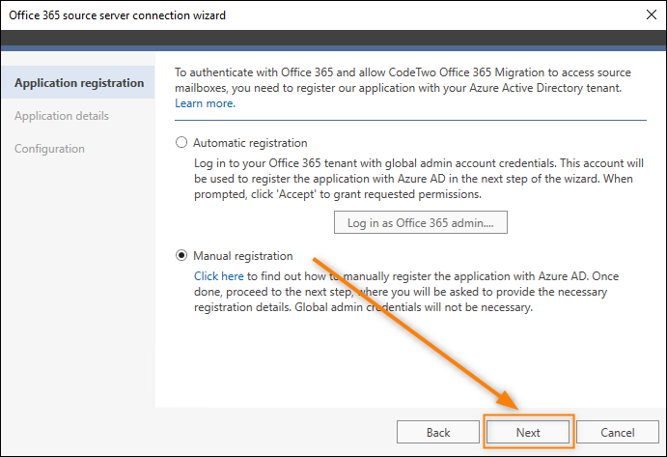Click the Back button
Image resolution: width=667 pixels, height=457 pixels.
point(438,432)
